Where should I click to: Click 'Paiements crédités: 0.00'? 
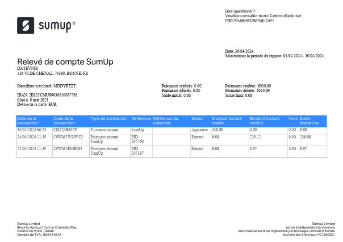point(182,86)
